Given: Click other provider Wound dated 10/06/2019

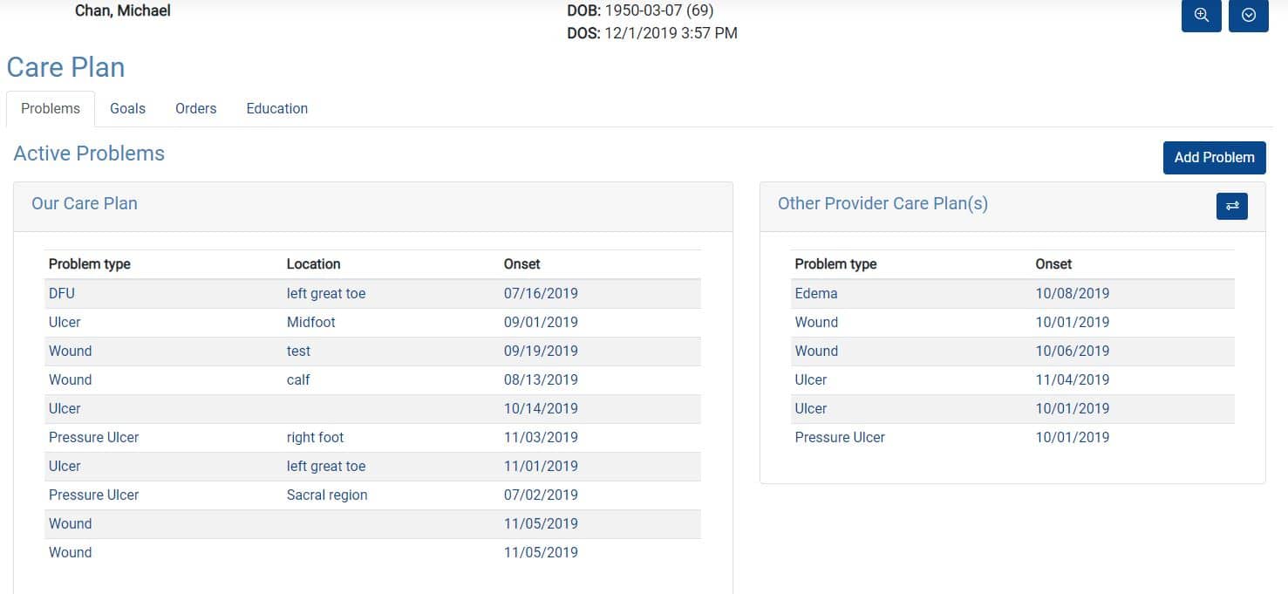Looking at the screenshot, I should (x=1012, y=351).
